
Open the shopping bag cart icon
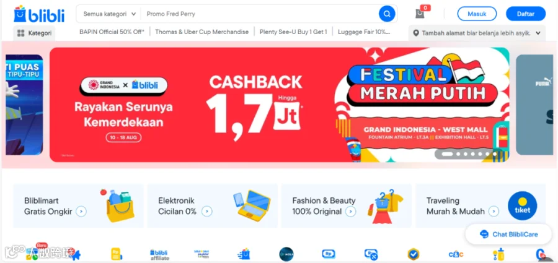point(420,14)
